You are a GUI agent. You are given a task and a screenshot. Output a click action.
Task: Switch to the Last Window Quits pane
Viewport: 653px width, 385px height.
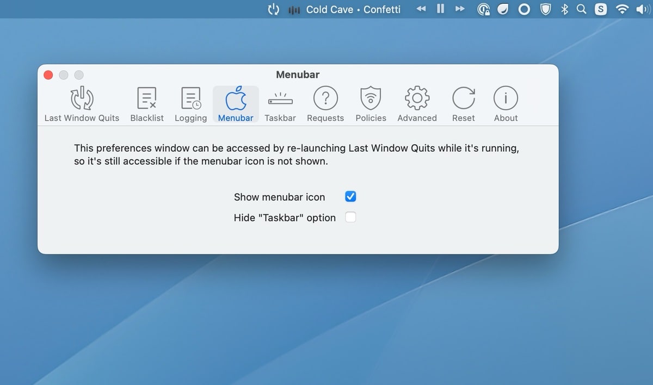tap(81, 103)
